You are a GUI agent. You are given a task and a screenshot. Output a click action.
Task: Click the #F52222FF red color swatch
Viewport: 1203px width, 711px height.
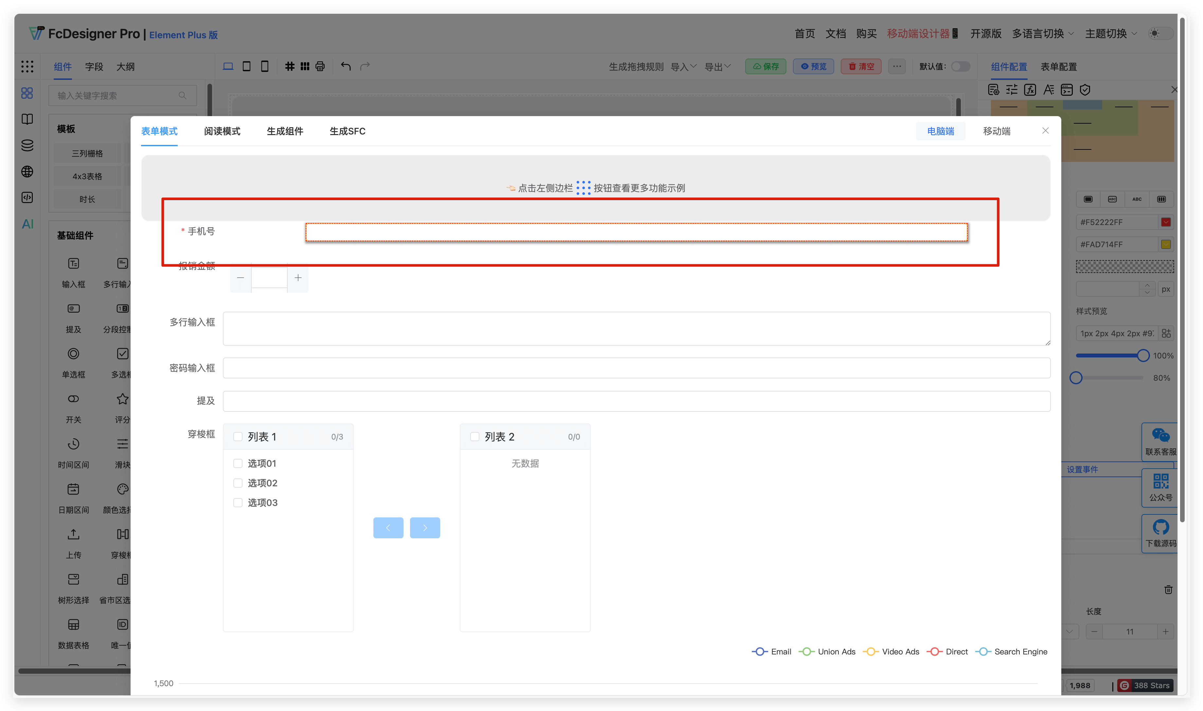point(1166,222)
